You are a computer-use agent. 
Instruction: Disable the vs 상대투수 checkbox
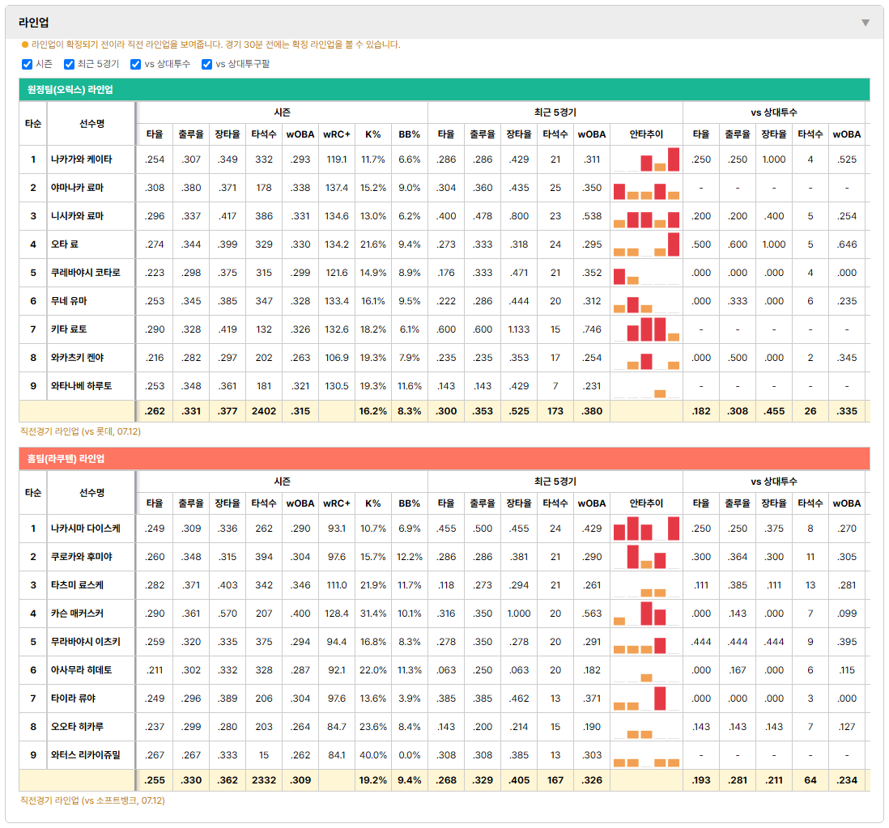(x=135, y=64)
